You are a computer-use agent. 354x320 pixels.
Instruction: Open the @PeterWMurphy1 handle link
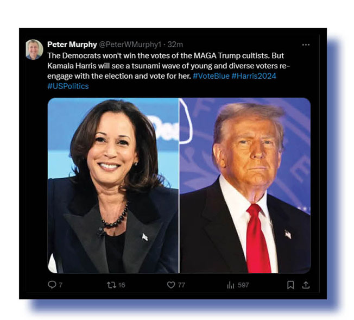(x=130, y=45)
